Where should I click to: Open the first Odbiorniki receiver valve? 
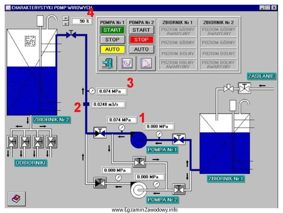point(12,142)
